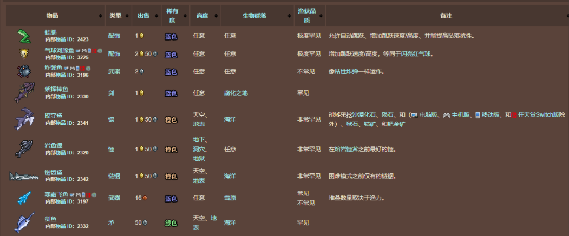Click the 移动版 link in notes
Screen dimensions: 569x236
click(x=490, y=115)
